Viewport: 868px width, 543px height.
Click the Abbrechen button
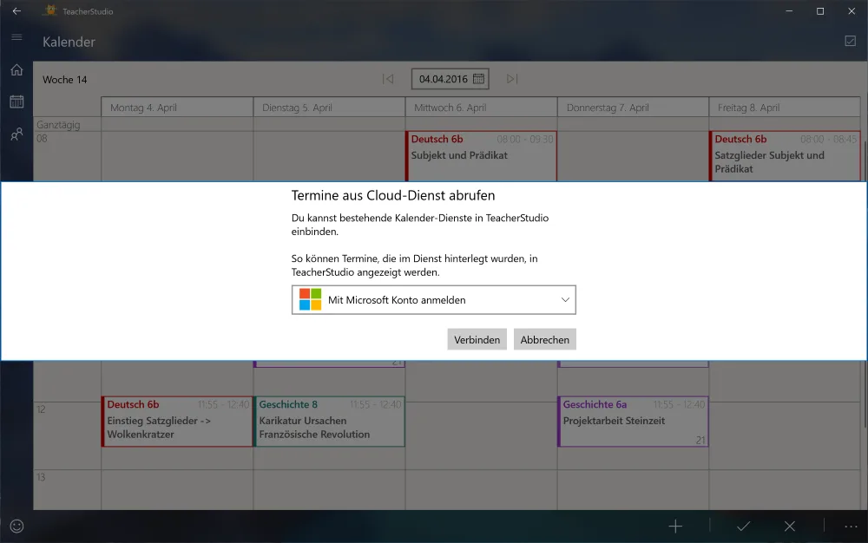click(545, 339)
